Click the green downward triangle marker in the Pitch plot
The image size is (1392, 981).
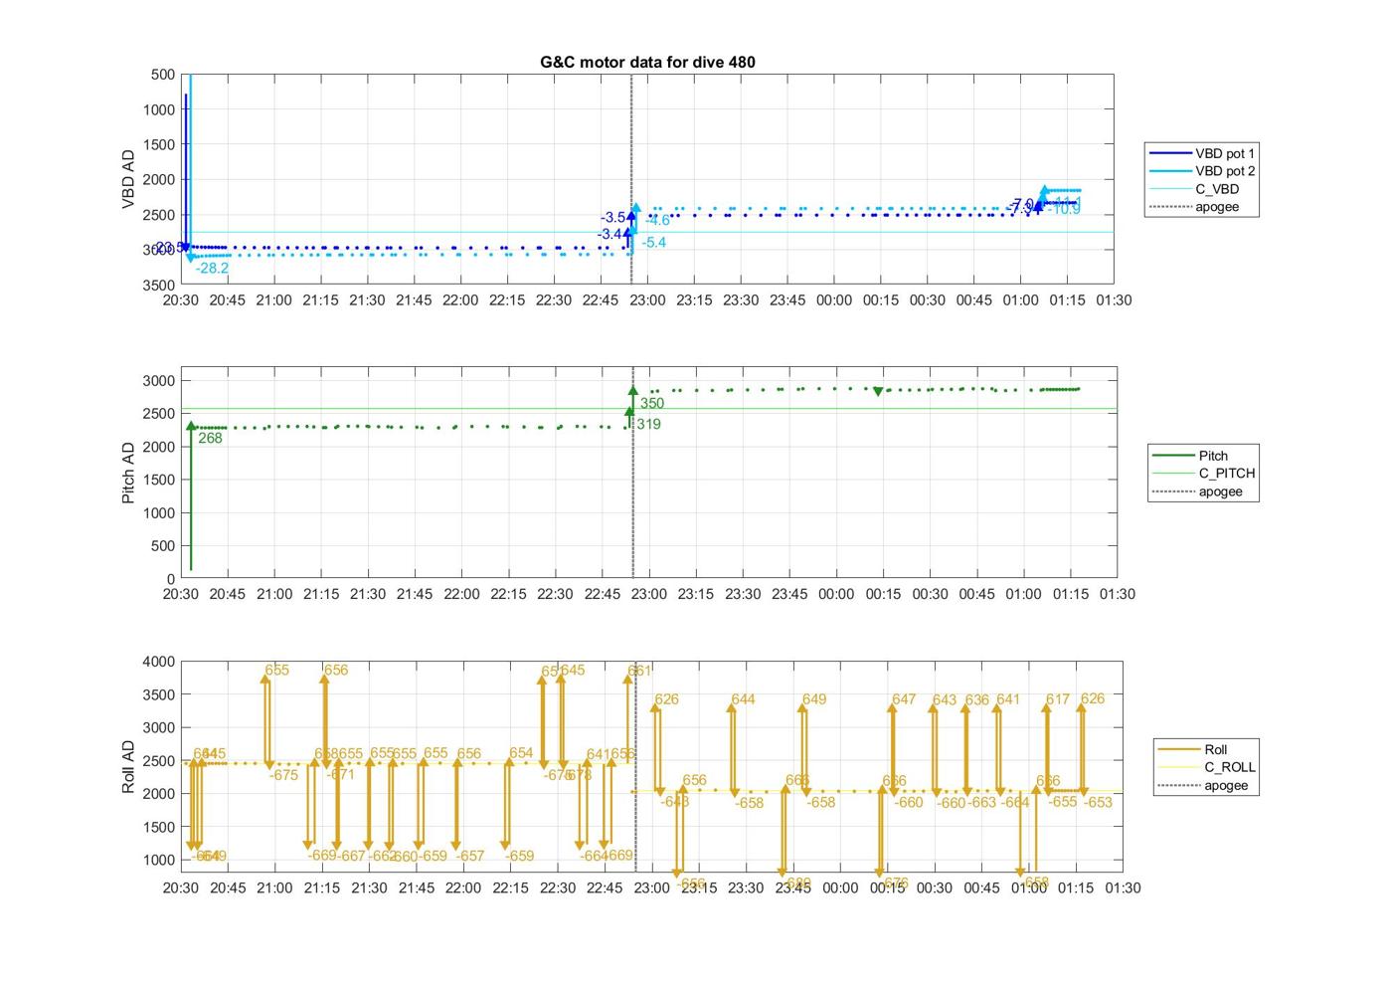pos(878,392)
